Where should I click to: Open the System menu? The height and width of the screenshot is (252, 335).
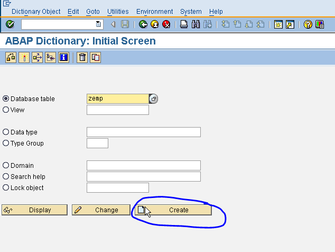pos(191,12)
